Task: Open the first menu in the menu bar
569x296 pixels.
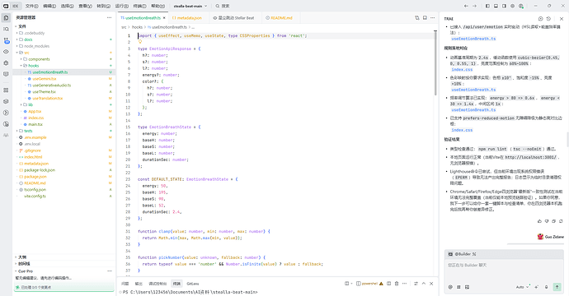Action: coord(31,6)
